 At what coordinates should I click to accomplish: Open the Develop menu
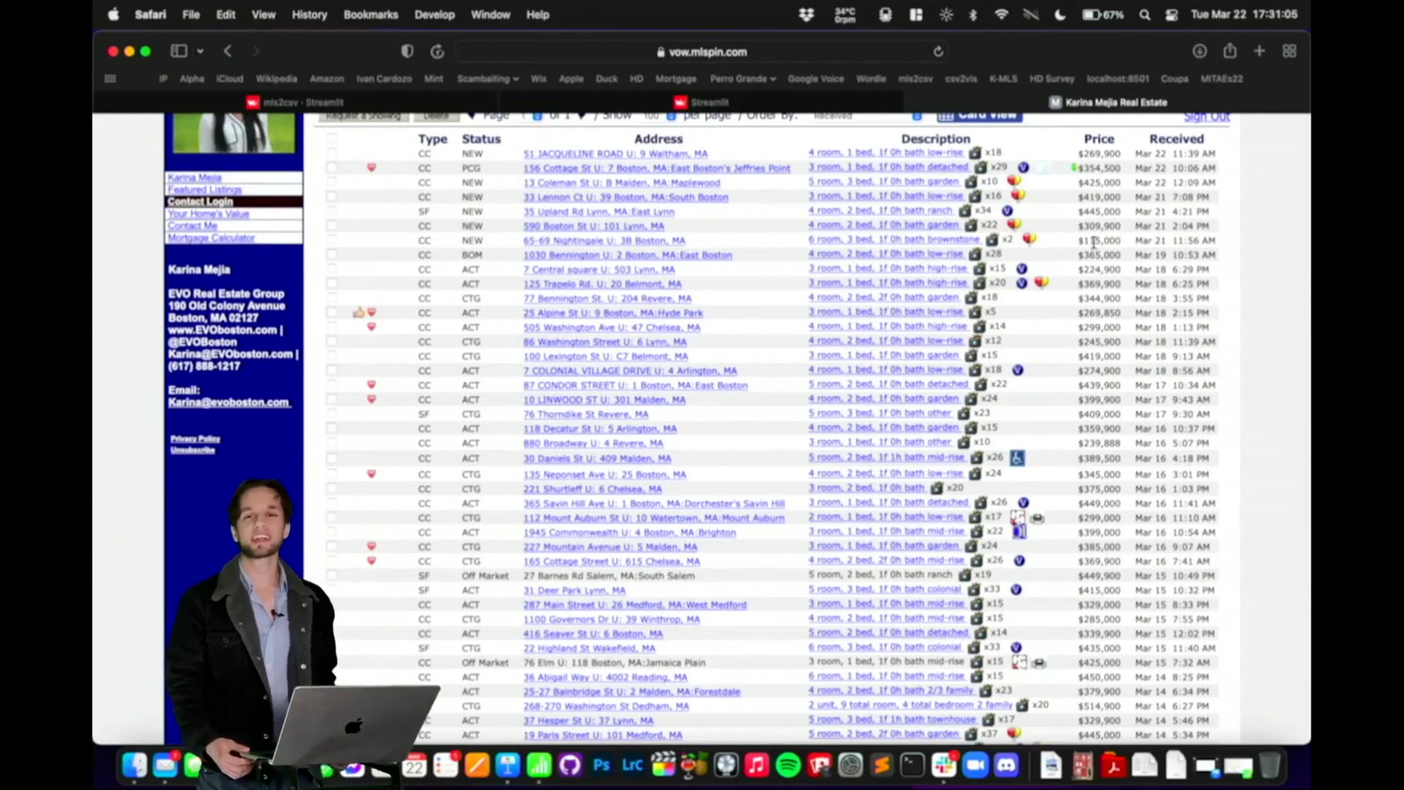click(435, 15)
